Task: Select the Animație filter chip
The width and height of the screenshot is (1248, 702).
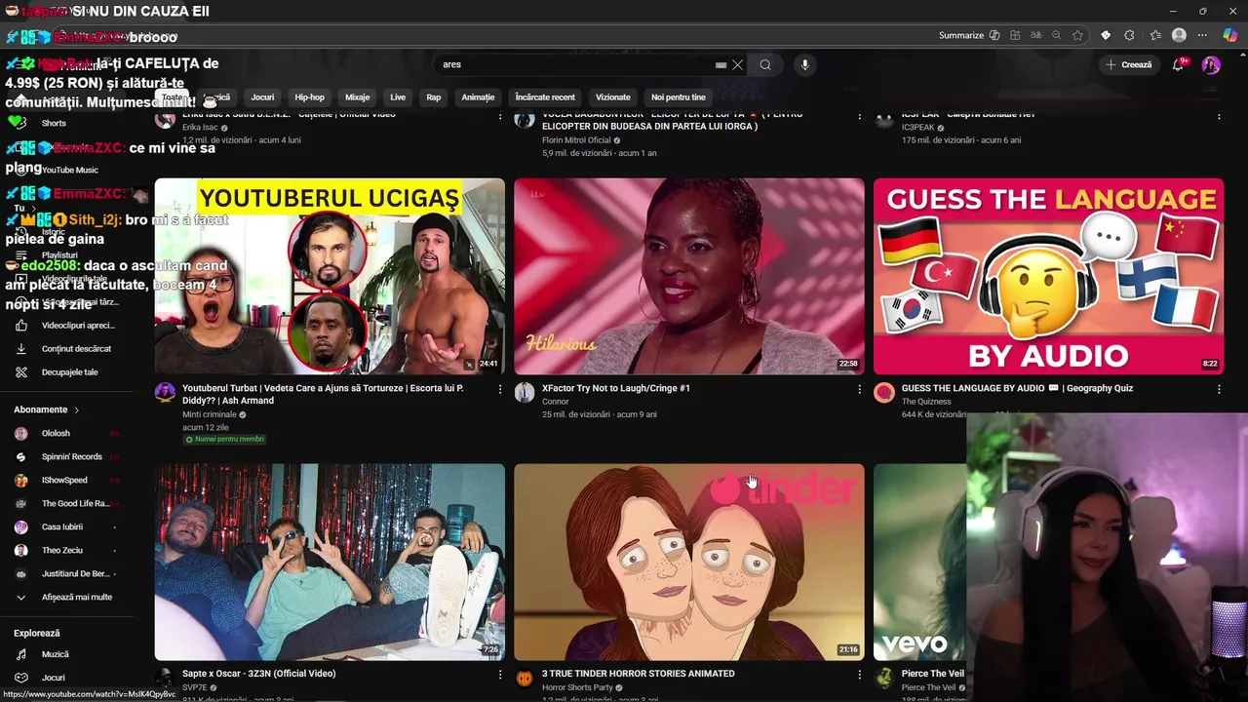Action: [478, 97]
